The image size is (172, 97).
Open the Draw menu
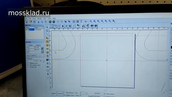tap(34, 19)
